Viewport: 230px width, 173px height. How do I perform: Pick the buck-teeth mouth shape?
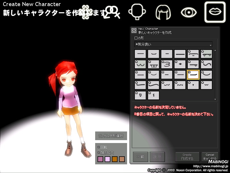154,64
